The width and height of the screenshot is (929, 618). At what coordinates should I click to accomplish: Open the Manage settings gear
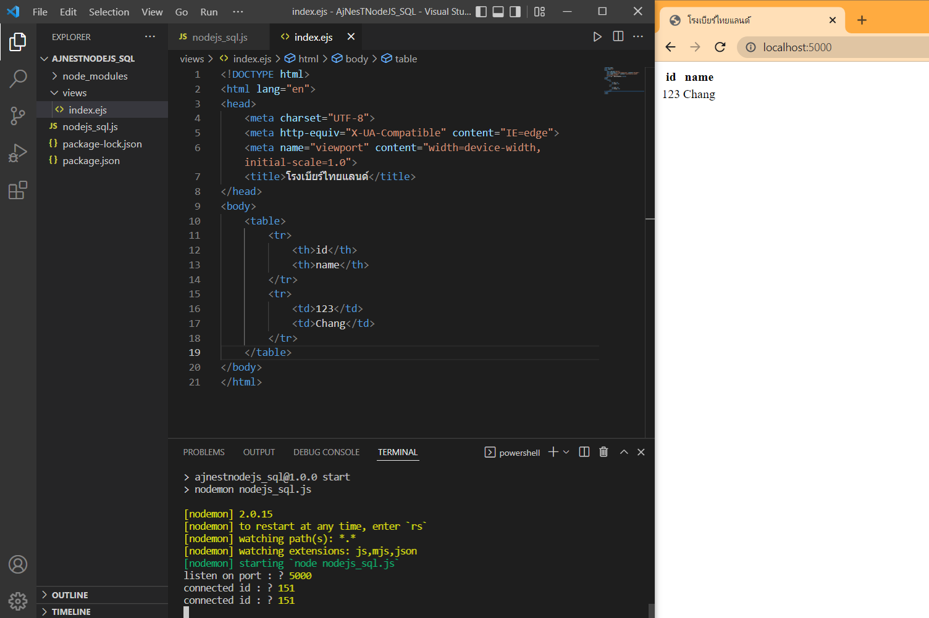click(x=18, y=600)
